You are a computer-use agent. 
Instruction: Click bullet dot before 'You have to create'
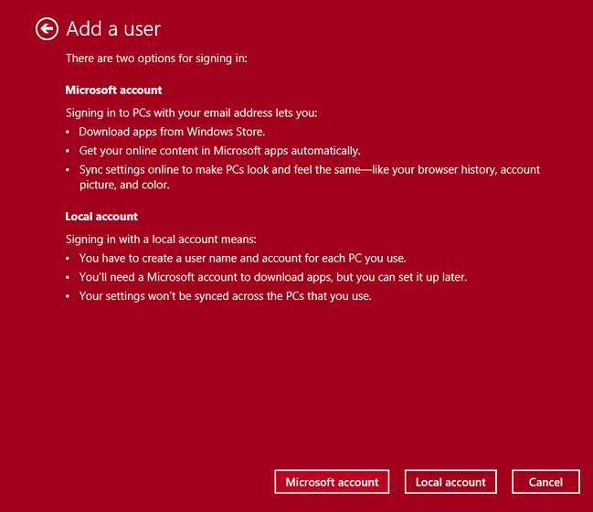(69, 260)
